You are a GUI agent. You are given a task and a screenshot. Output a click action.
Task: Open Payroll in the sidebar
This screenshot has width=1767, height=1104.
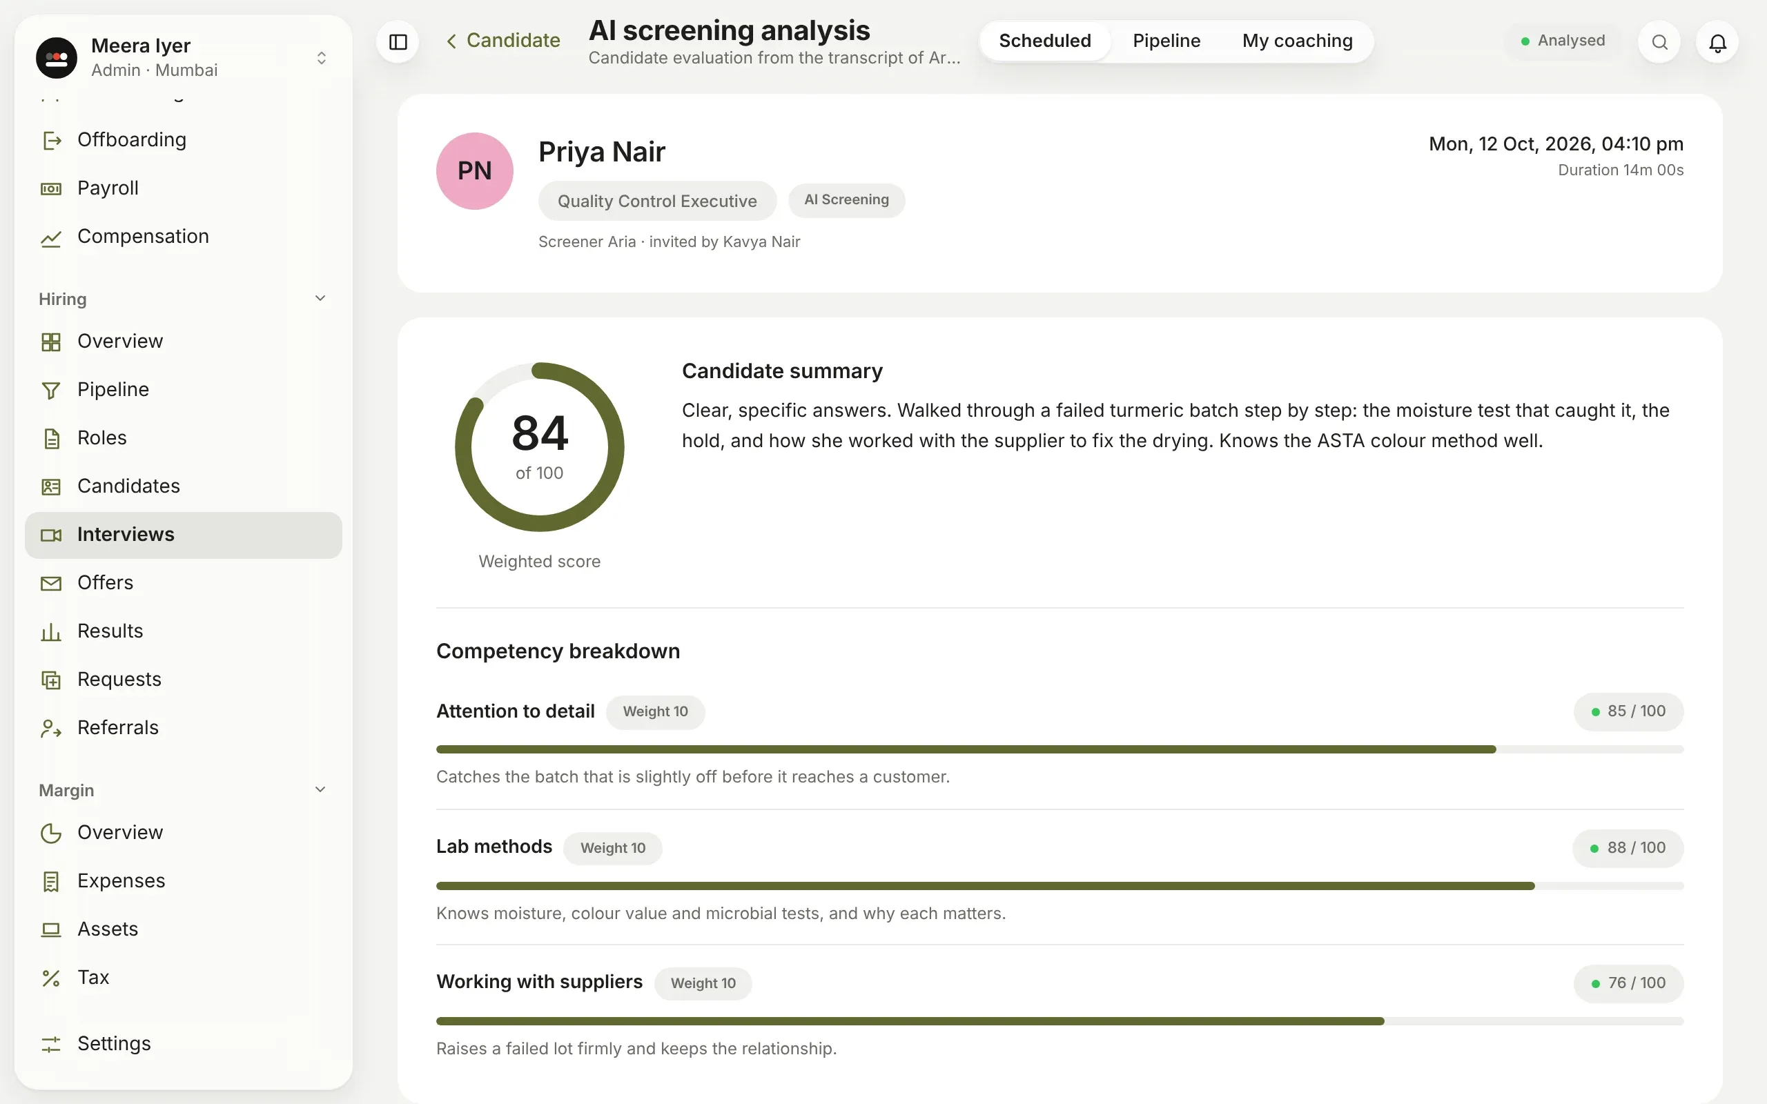point(184,188)
